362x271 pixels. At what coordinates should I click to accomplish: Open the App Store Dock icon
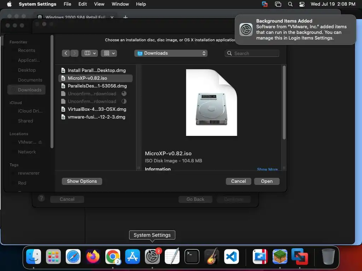point(133,257)
